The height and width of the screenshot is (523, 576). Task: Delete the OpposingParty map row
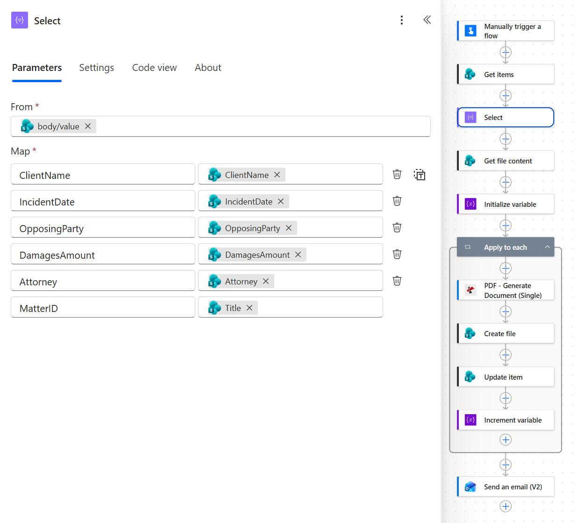[x=397, y=227]
